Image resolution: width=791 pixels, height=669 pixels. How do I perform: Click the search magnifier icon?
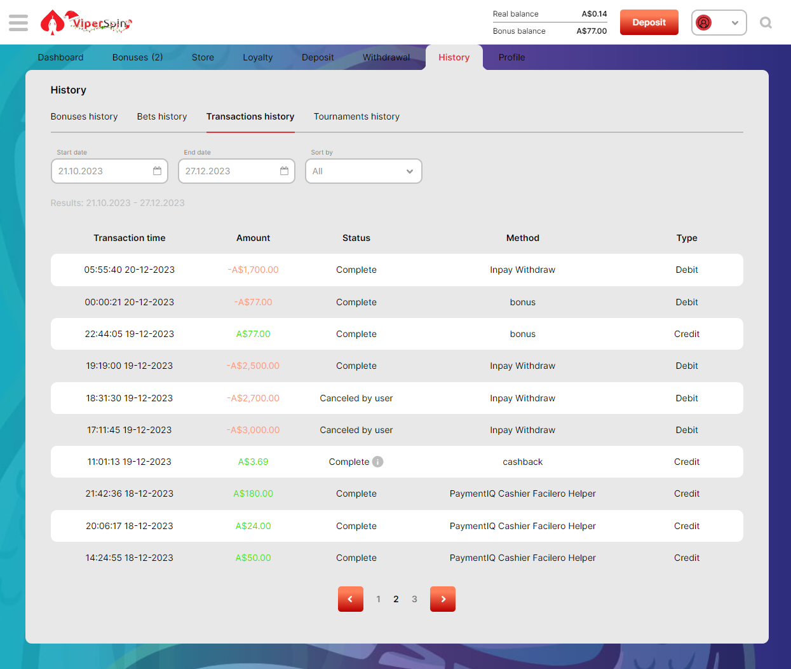(766, 23)
